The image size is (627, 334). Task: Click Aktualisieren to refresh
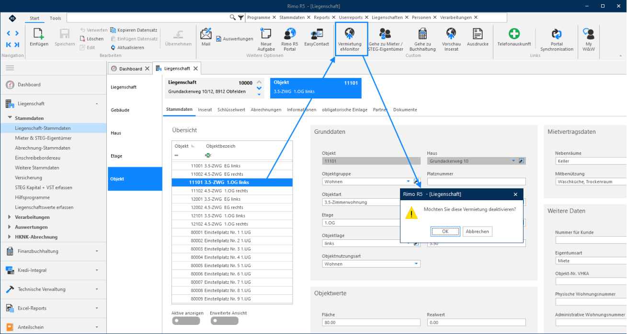pyautogui.click(x=127, y=47)
